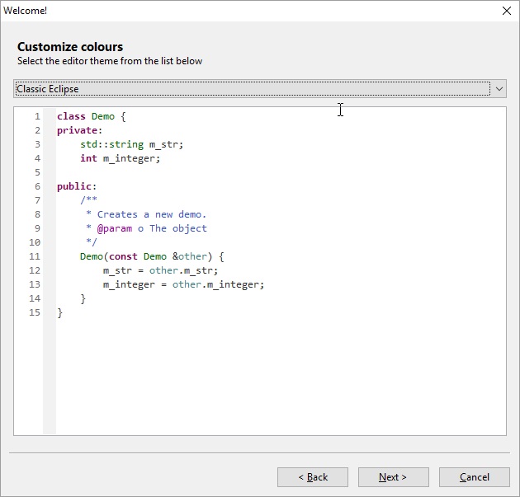
Task: Return to previous page with Back
Action: pos(313,477)
